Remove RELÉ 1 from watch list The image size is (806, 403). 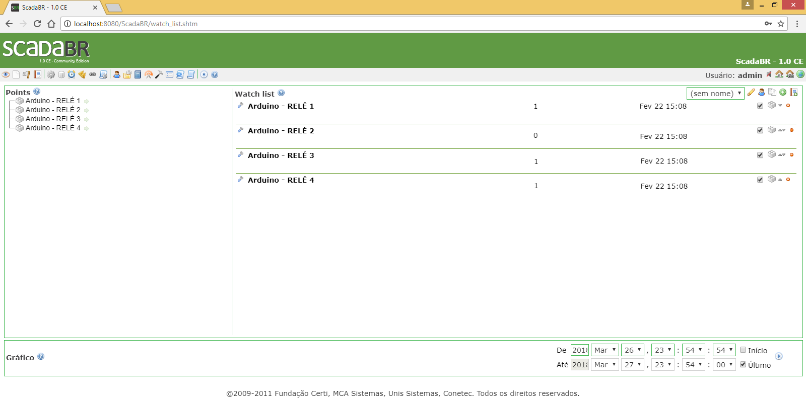pos(788,106)
